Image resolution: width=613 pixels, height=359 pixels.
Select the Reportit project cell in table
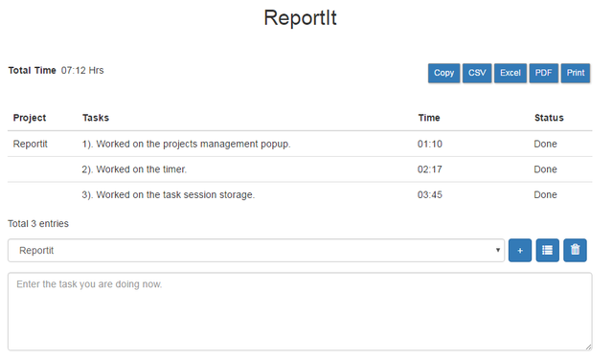point(30,144)
